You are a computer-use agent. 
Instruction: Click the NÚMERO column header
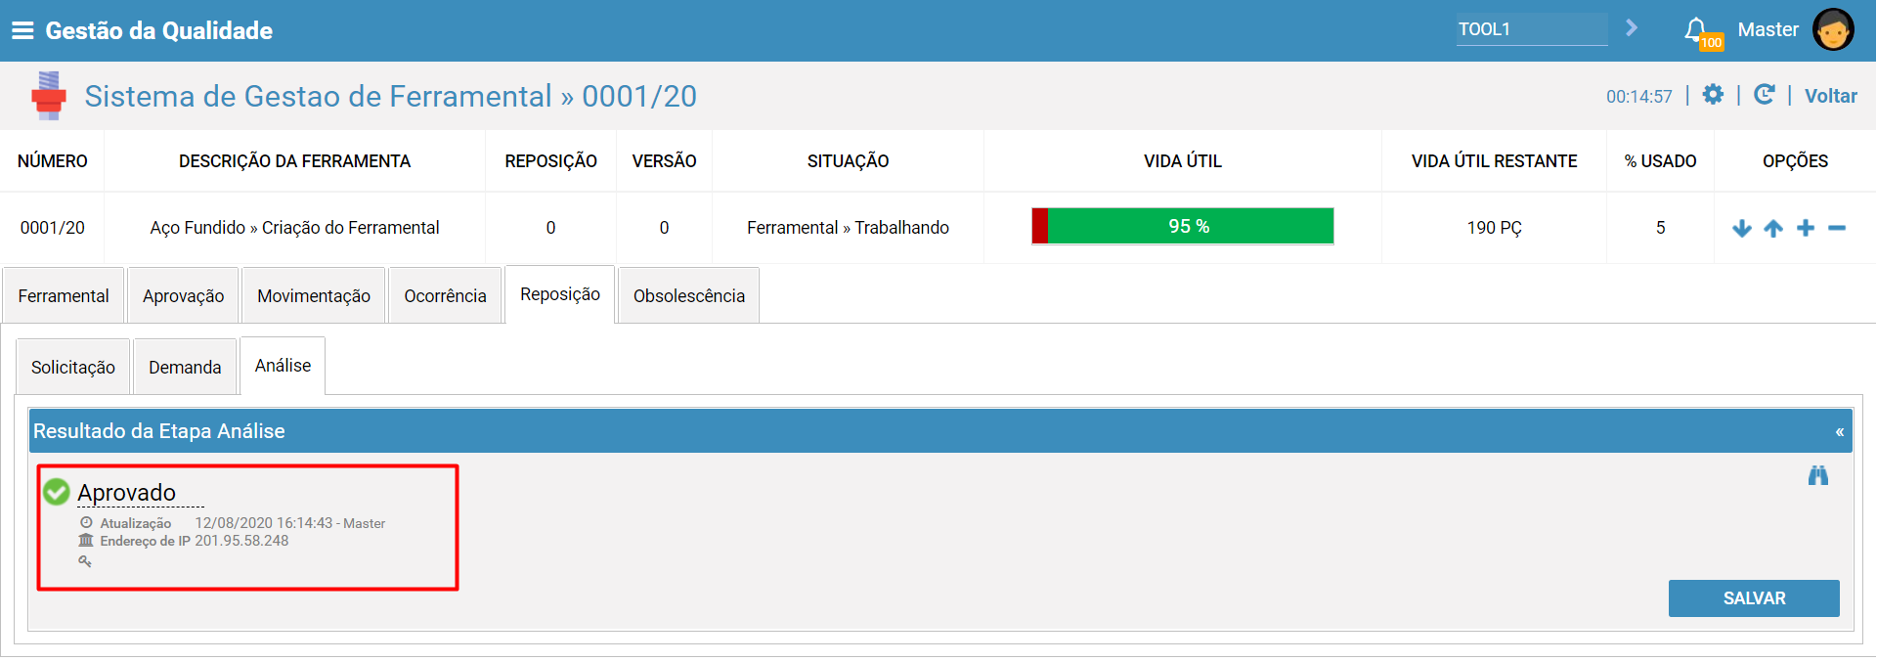[53, 161]
